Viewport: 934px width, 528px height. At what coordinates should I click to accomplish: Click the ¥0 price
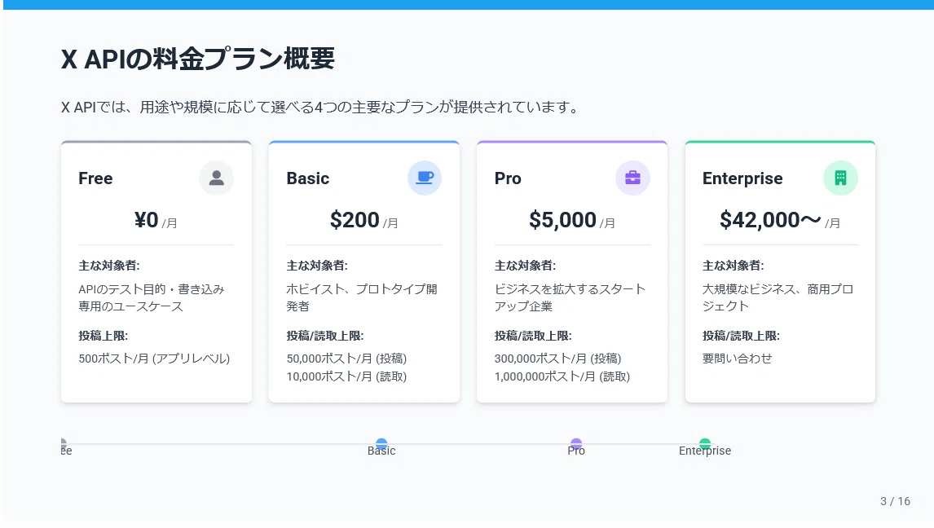pyautogui.click(x=147, y=220)
